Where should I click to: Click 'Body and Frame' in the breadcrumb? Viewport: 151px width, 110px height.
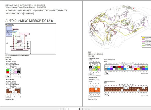pos(17,7)
